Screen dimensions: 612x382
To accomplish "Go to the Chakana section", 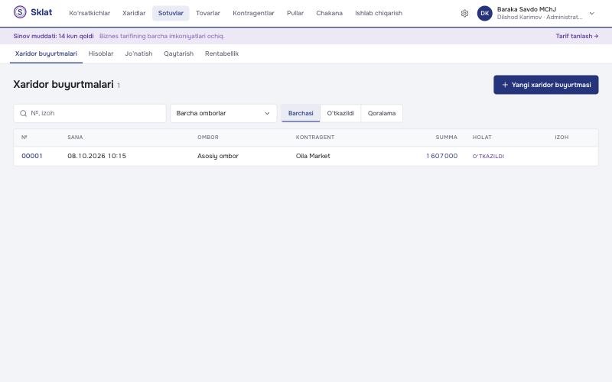I will pos(330,13).
